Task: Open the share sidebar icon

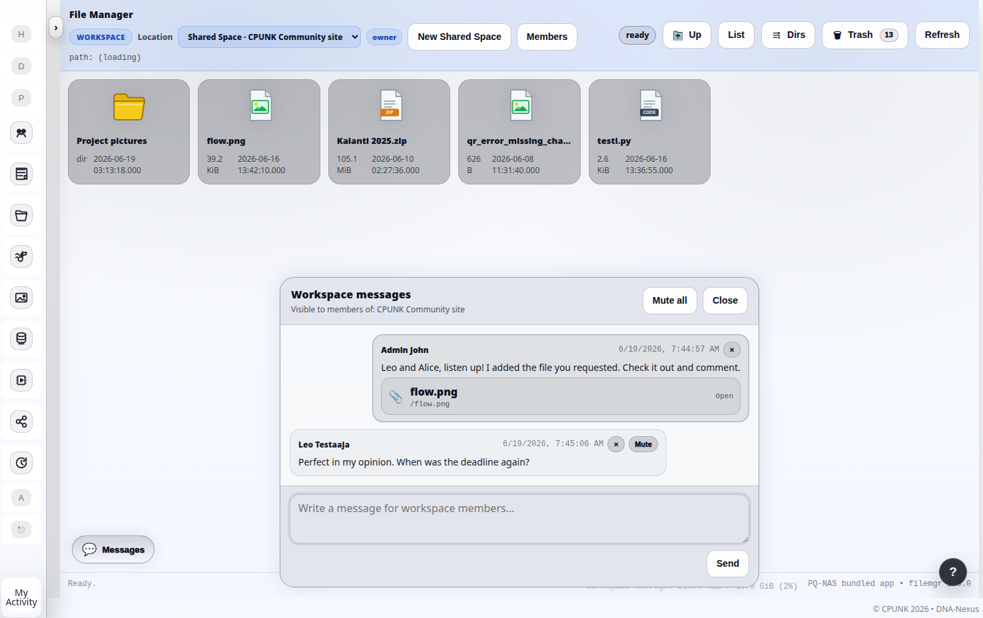Action: (21, 422)
